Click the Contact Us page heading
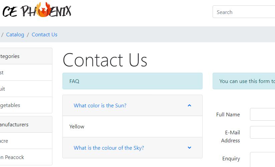Image resolution: width=275 pixels, height=167 pixels. click(x=105, y=60)
